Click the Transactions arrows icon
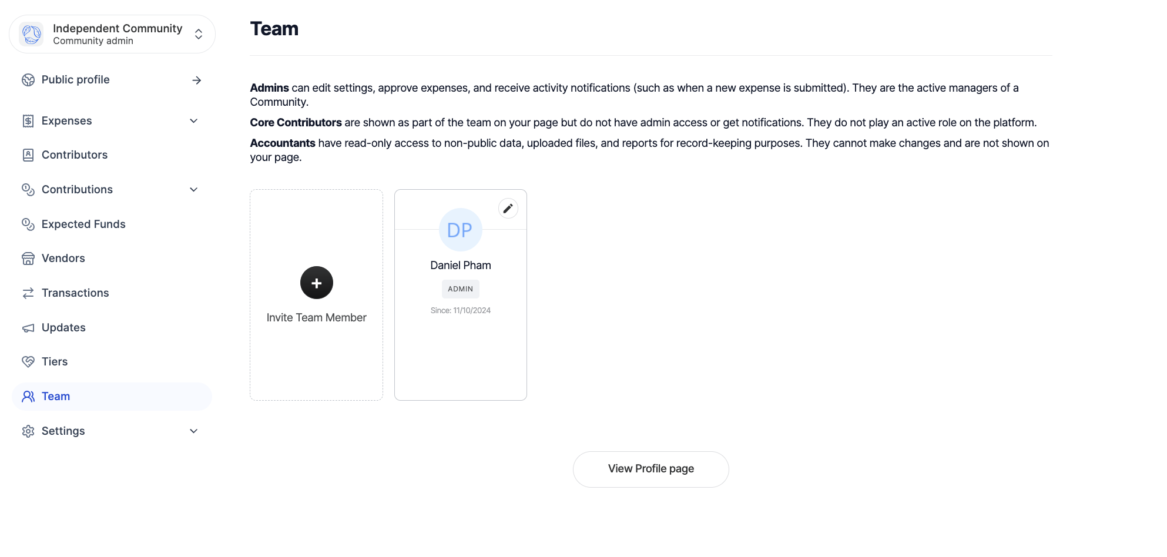Viewport: 1167px width, 557px height. coord(28,293)
